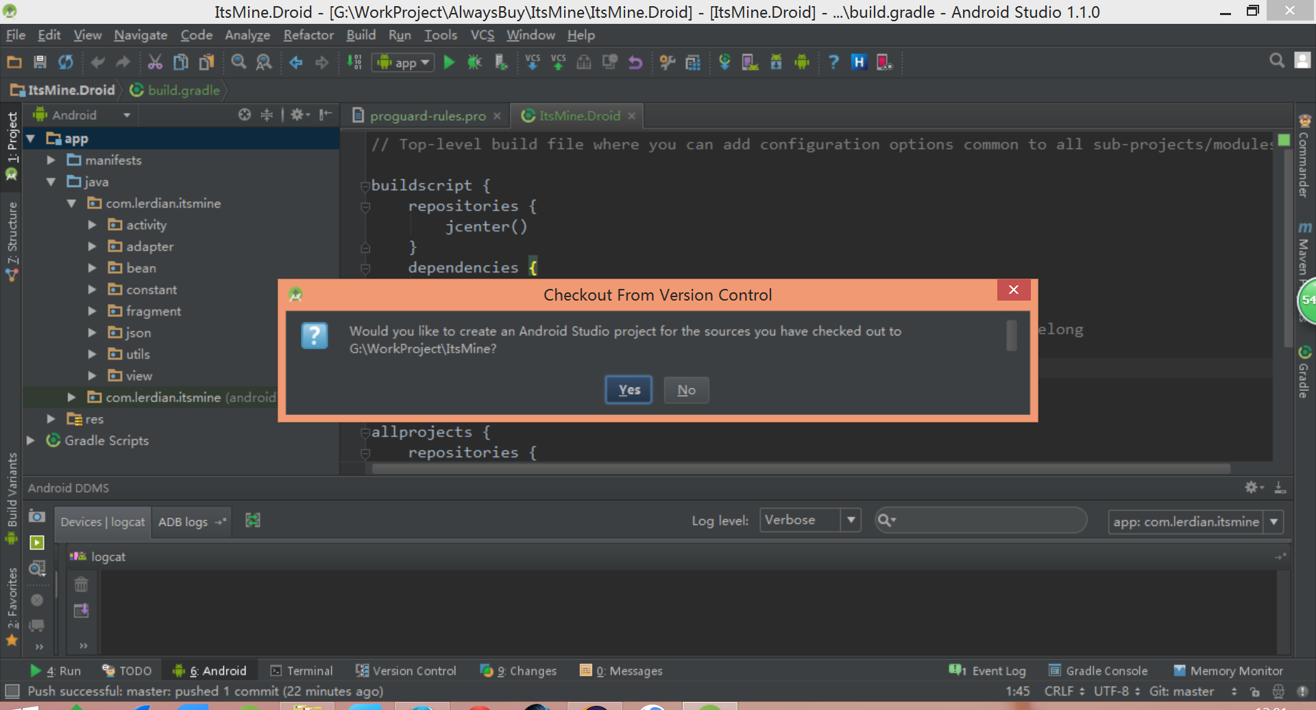Open the File menu
Image resolution: width=1316 pixels, height=710 pixels.
[x=15, y=35]
